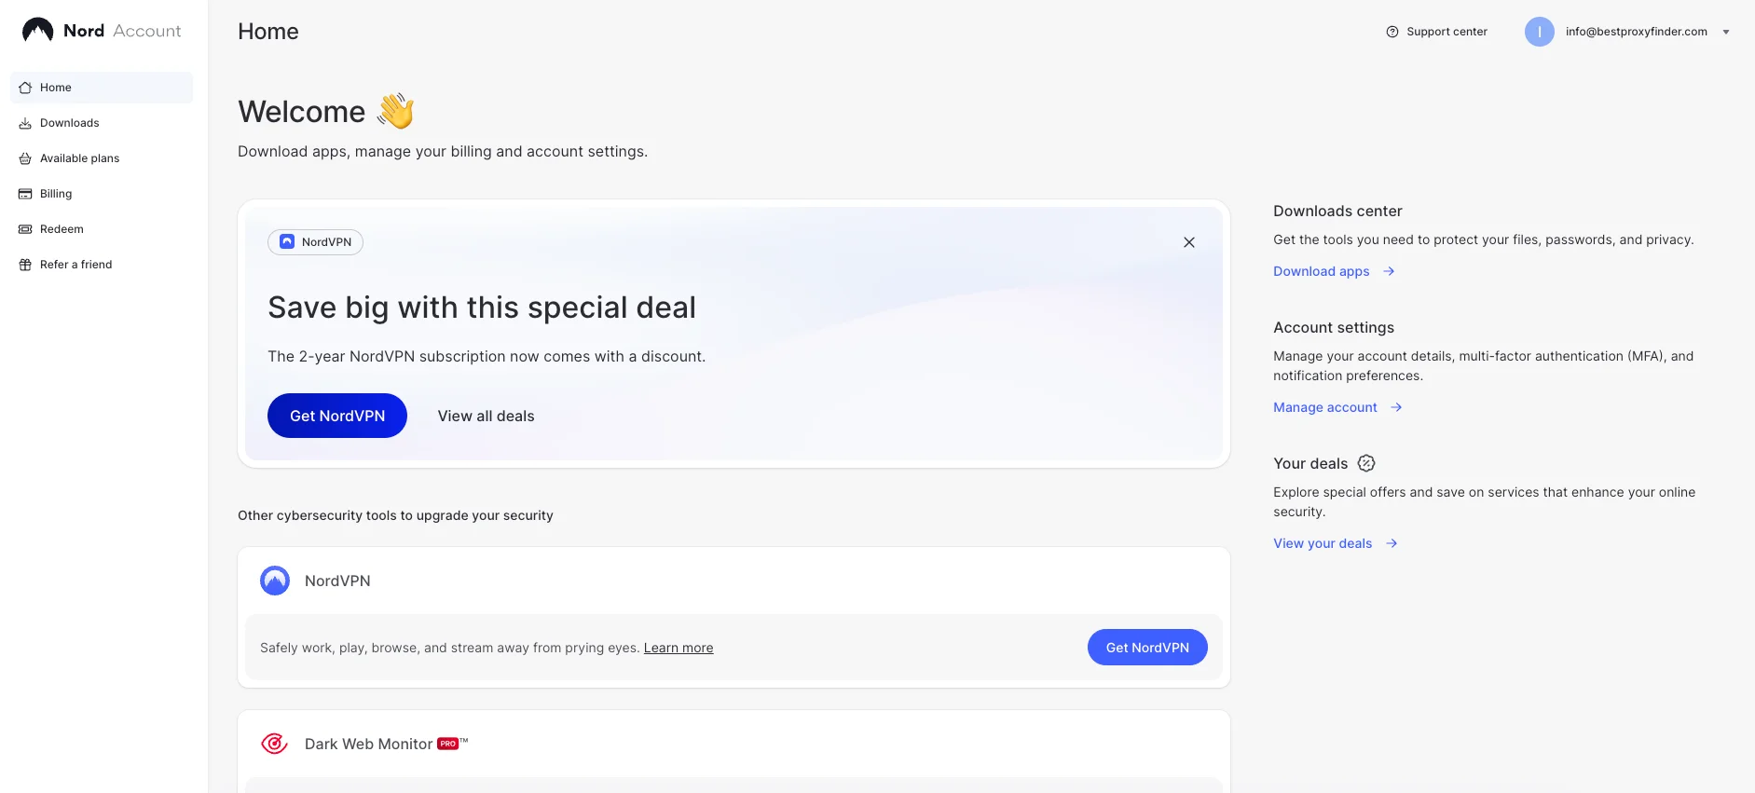Viewport: 1755px width, 793px height.
Task: Open Available plans in the sidebar
Action: [x=80, y=158]
